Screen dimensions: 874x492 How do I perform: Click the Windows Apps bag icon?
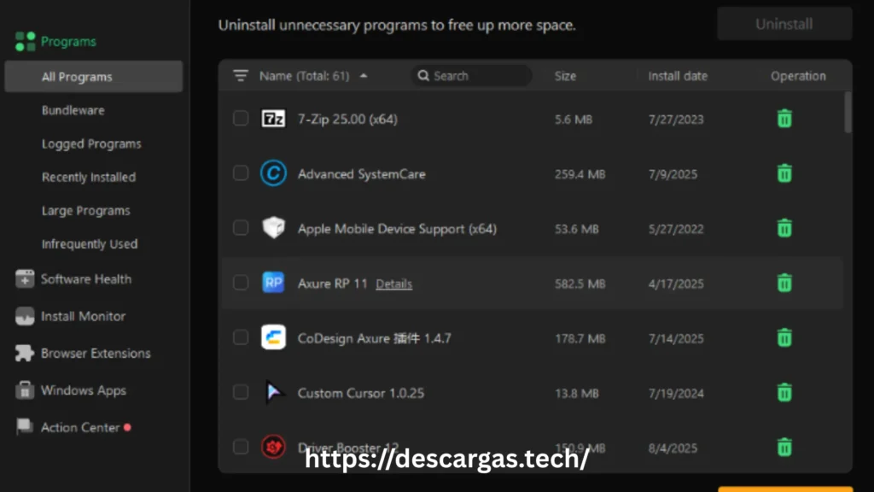click(25, 390)
